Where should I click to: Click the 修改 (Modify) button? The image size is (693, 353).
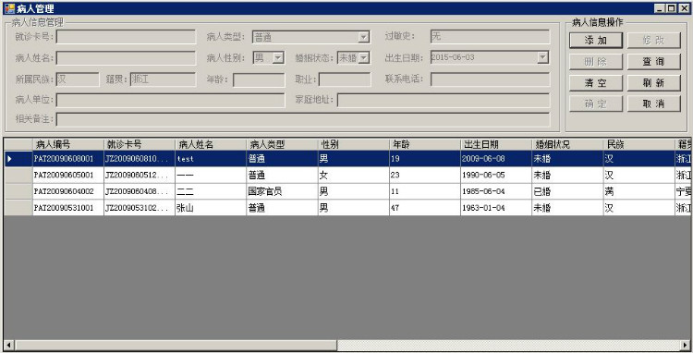tap(653, 41)
